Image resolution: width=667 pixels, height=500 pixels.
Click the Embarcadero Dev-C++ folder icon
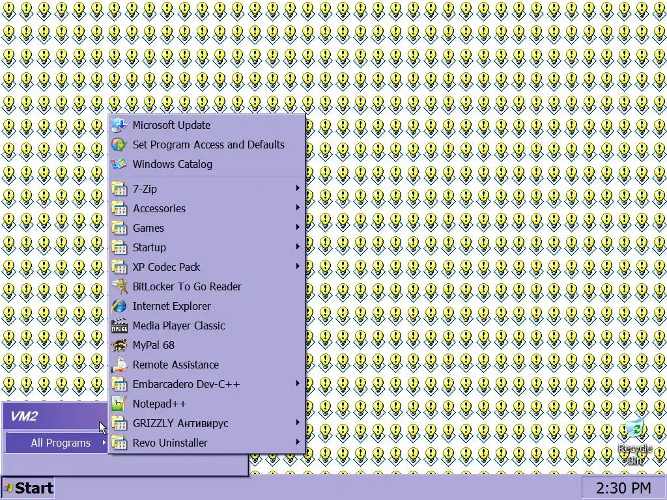[x=119, y=384]
